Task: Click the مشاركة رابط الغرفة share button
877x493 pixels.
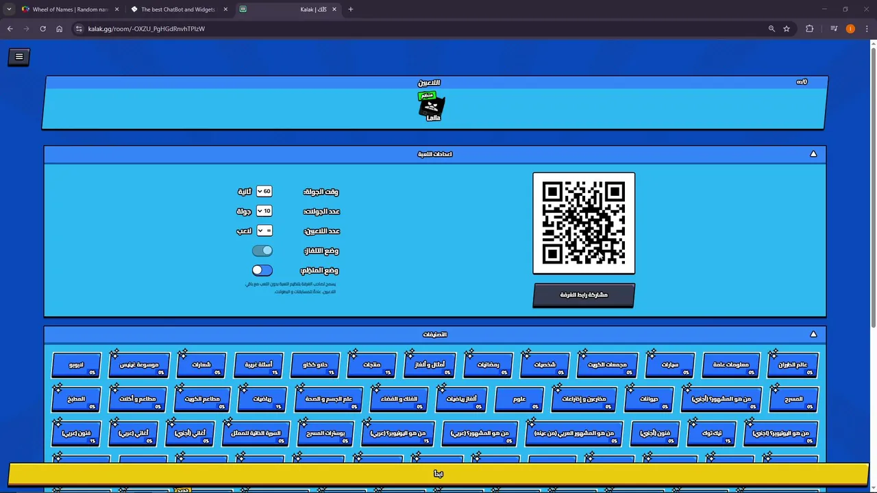Action: point(584,295)
